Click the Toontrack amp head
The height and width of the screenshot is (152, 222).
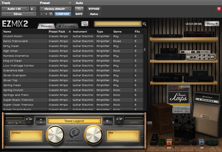click(x=208, y=97)
